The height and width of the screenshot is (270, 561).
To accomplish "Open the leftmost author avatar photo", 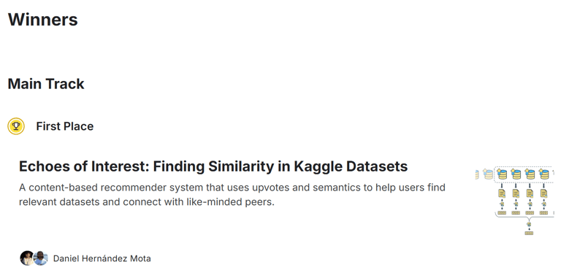I will click(27, 258).
